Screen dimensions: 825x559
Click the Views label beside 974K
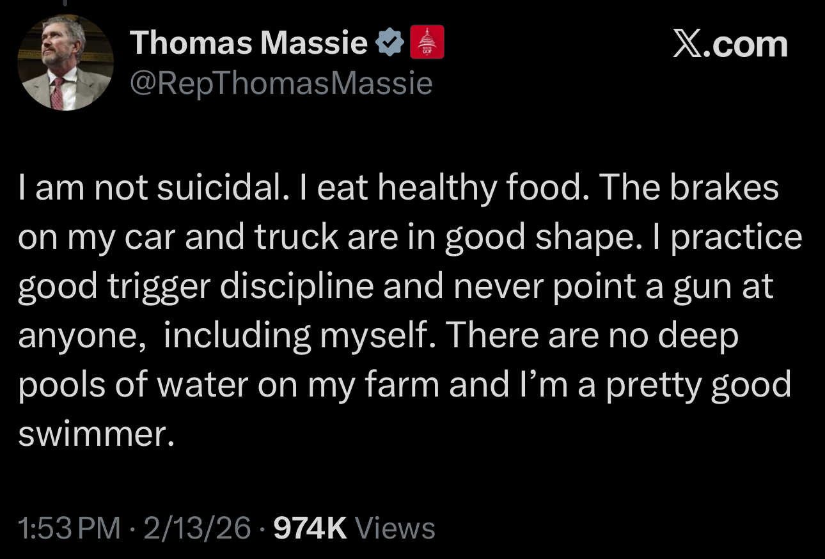395,528
